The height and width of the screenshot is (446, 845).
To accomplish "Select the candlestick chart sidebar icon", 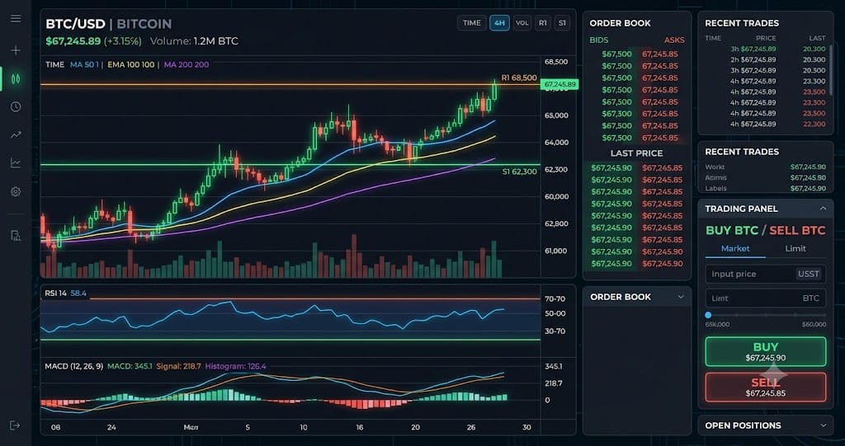I will (16, 78).
